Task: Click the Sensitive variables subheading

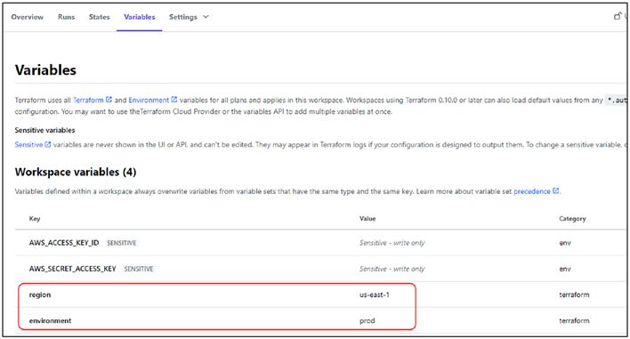Action: pyautogui.click(x=45, y=130)
